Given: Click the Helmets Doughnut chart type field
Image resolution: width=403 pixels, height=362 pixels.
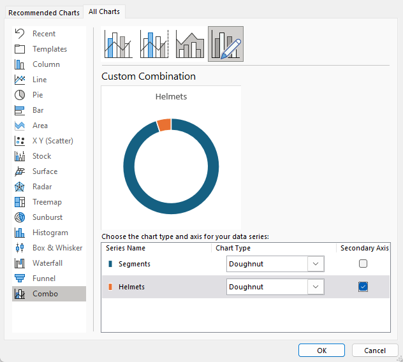Looking at the screenshot, I should coord(275,287).
